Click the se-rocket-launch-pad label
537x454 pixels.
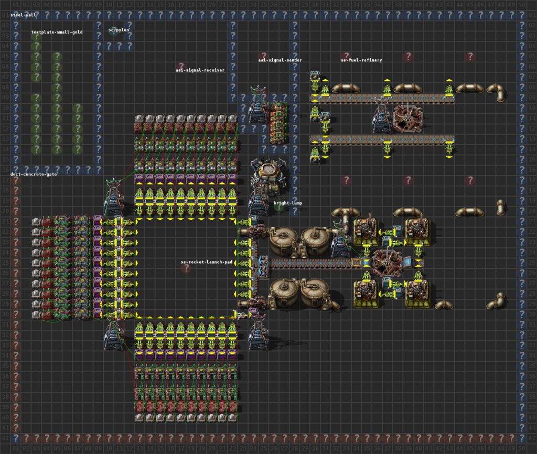(x=207, y=262)
